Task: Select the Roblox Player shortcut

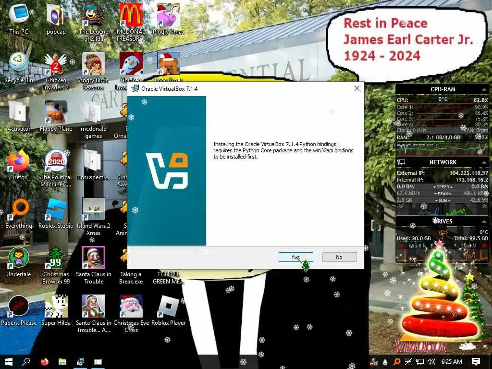Action: pyautogui.click(x=168, y=311)
